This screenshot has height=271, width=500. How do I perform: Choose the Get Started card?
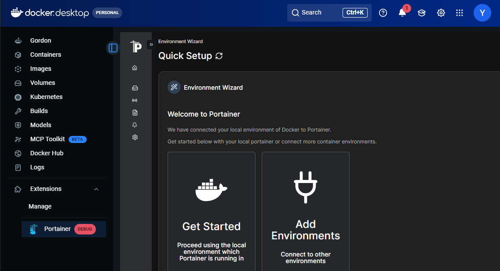(x=212, y=211)
